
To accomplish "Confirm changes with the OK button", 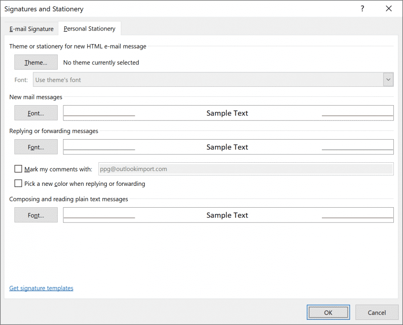I will click(328, 312).
